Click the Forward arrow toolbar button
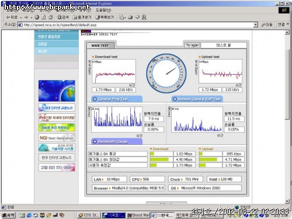The width and height of the screenshot is (292, 219). click(26, 18)
